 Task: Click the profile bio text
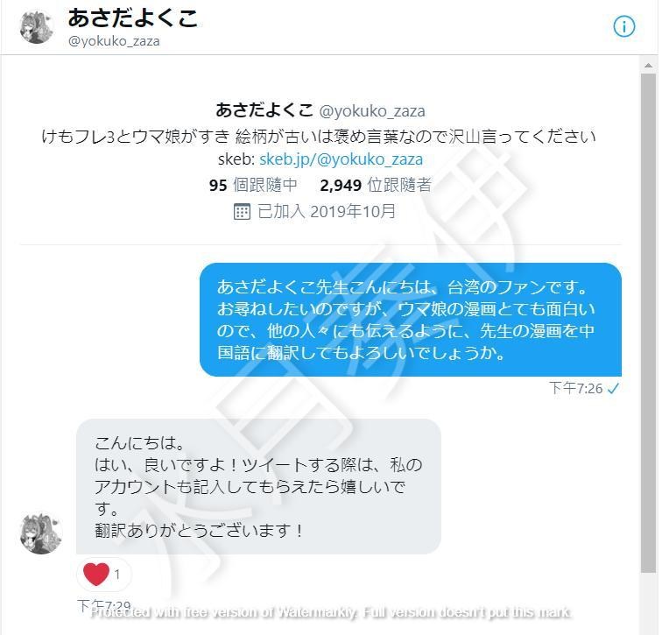point(319,137)
